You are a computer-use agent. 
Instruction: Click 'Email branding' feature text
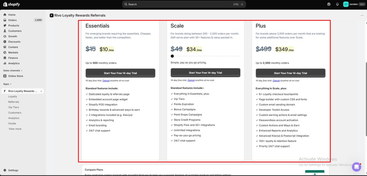(98, 126)
